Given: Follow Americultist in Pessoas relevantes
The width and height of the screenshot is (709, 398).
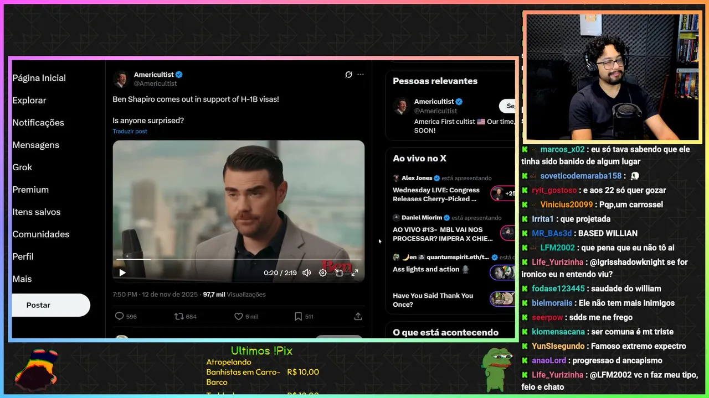Looking at the screenshot, I should point(507,106).
